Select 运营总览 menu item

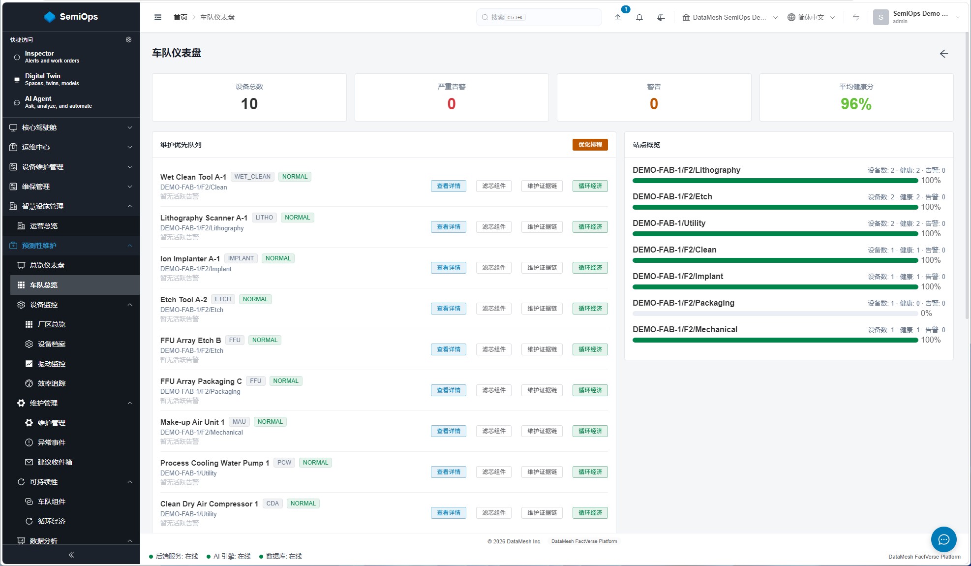click(x=71, y=226)
